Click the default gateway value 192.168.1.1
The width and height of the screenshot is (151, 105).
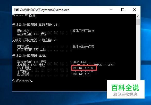(x=81, y=74)
